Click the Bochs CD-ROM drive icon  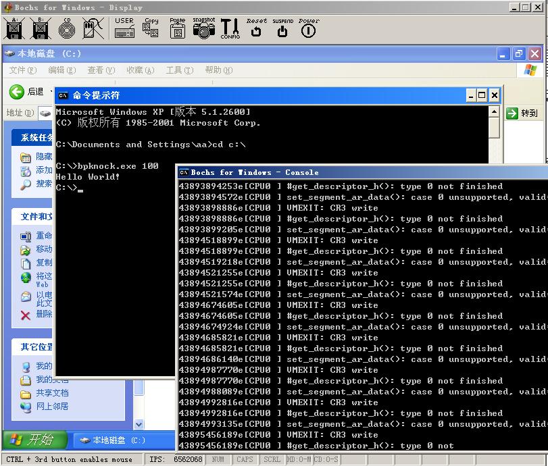67,28
